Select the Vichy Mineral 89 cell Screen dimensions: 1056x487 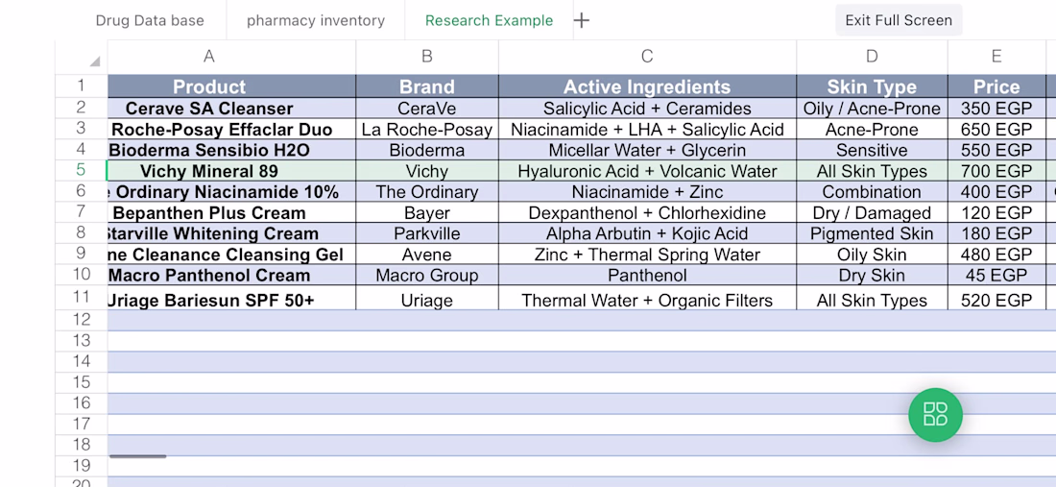click(231, 171)
